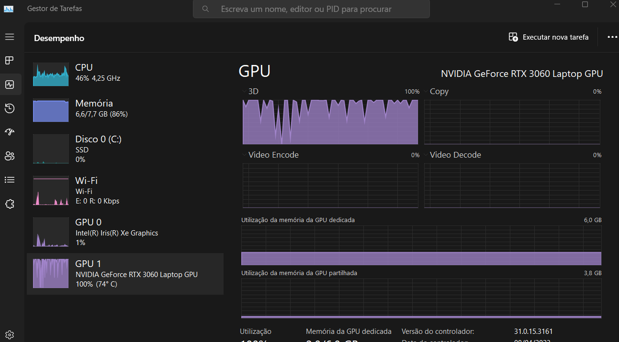Open Task Manager settings gear
This screenshot has width=619, height=342.
pos(10,334)
